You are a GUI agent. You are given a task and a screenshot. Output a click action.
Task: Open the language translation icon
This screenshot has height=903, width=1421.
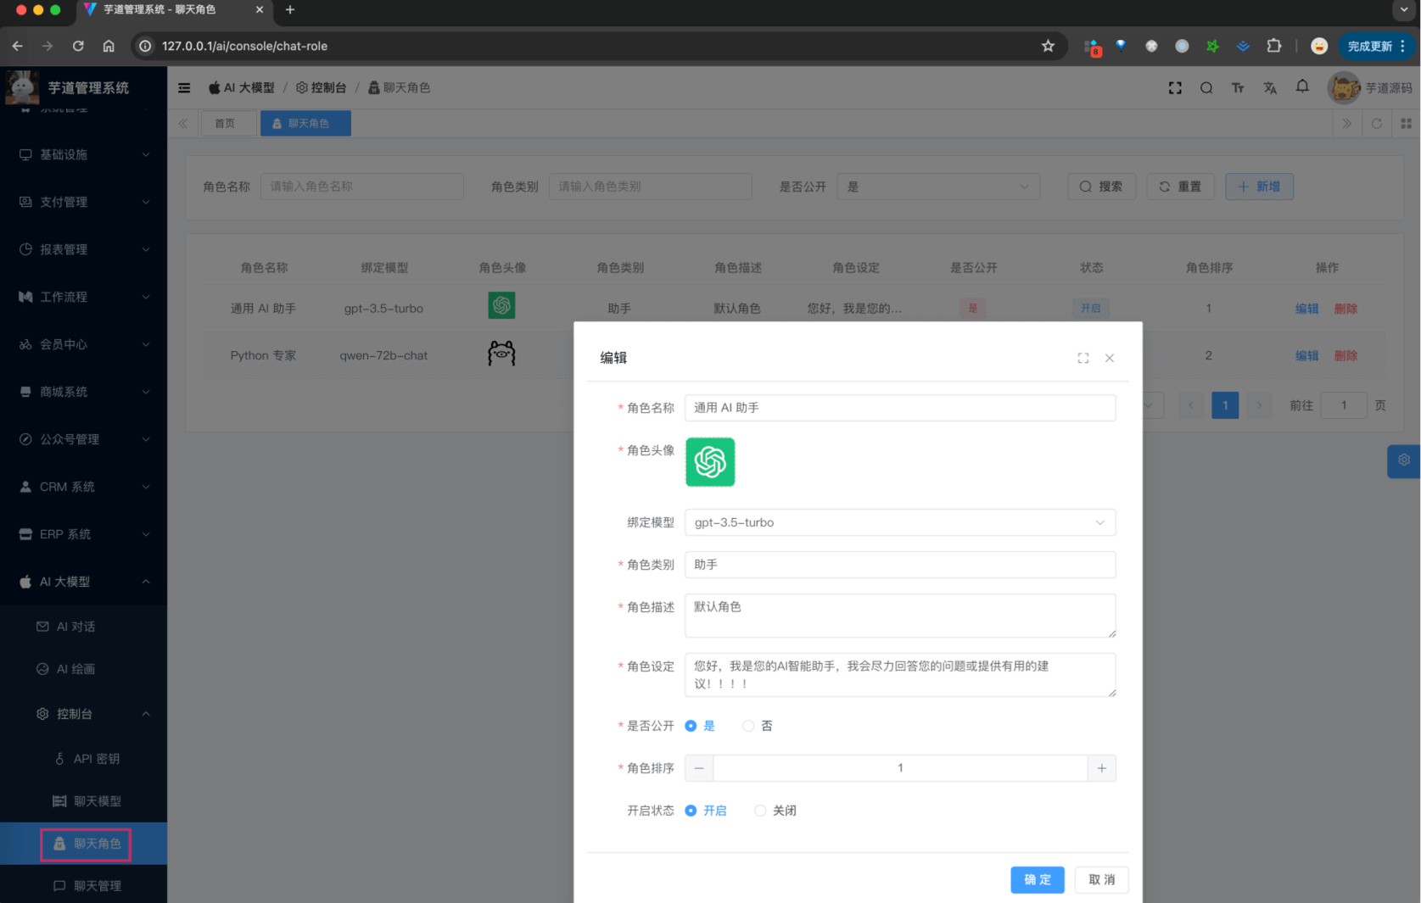(x=1270, y=88)
